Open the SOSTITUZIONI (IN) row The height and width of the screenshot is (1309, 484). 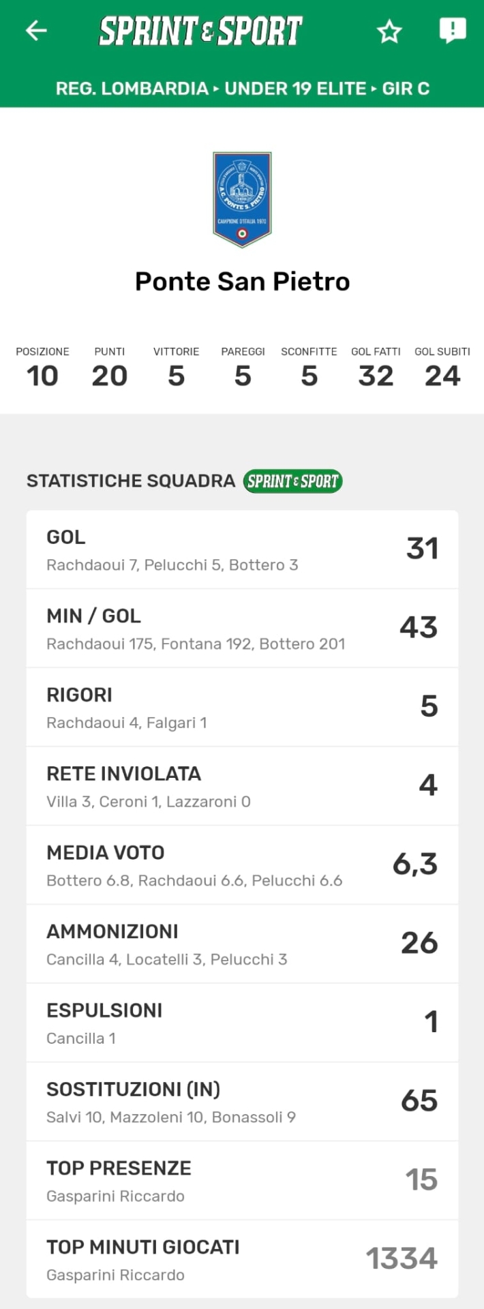click(x=242, y=1102)
